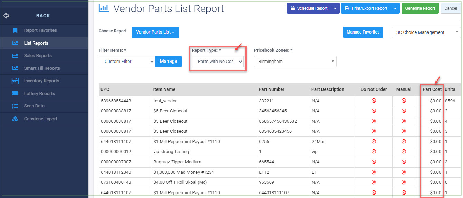Open the Pricebook Zones Birmingham dropdown
The width and height of the screenshot is (463, 198).
pos(295,62)
